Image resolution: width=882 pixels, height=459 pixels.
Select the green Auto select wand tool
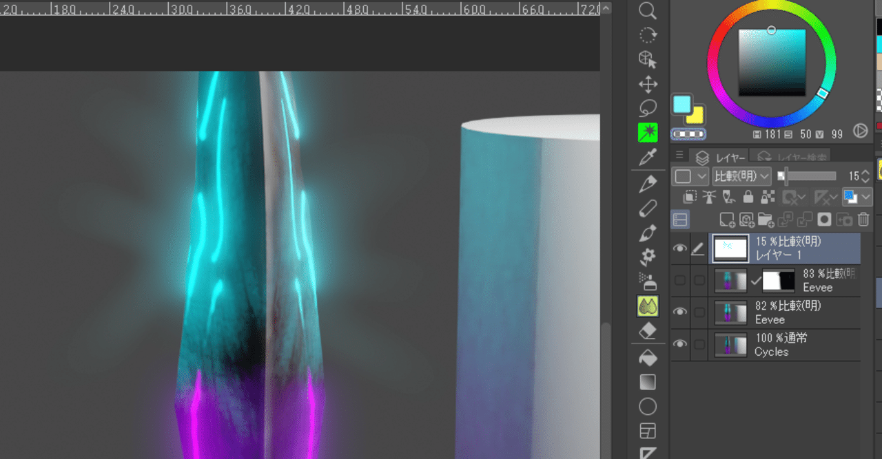tap(647, 133)
